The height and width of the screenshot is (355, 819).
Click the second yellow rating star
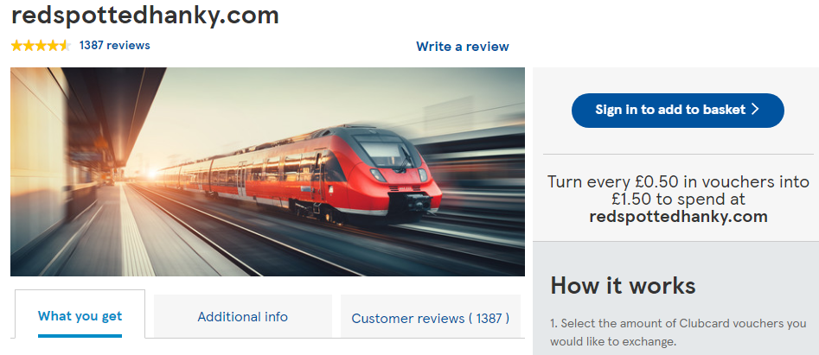pyautogui.click(x=29, y=46)
